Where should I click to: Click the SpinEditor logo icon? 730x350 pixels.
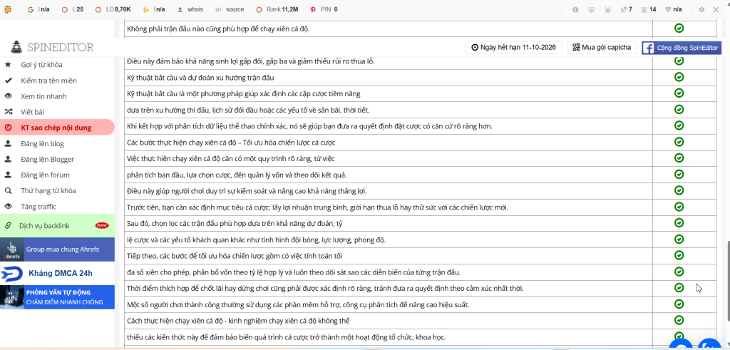coord(16,47)
